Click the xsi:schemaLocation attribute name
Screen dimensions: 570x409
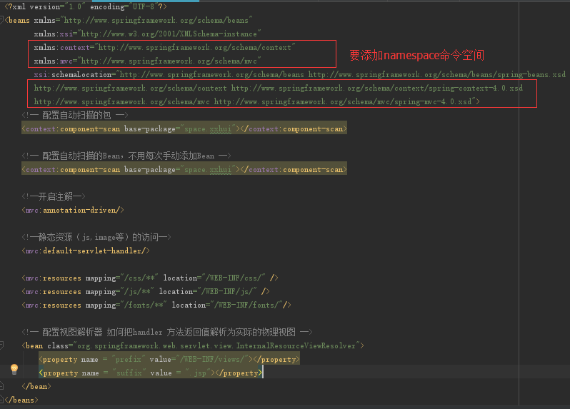[73, 74]
